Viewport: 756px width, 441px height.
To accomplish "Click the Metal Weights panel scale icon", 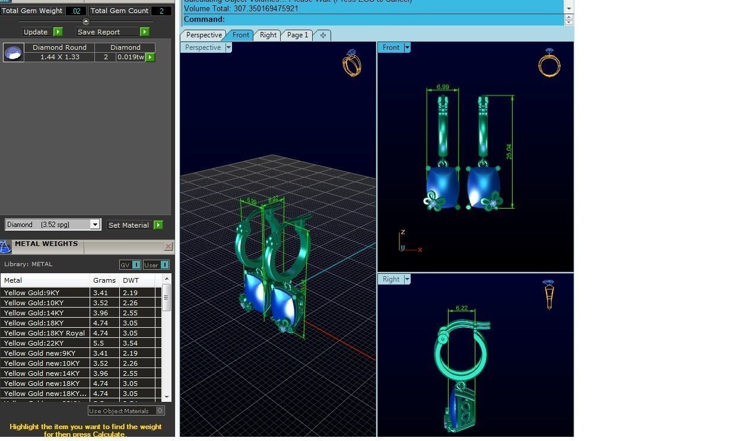I will coord(5,246).
